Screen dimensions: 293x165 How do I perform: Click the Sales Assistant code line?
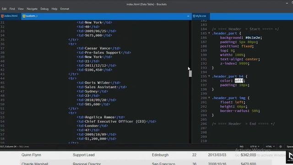(102, 87)
